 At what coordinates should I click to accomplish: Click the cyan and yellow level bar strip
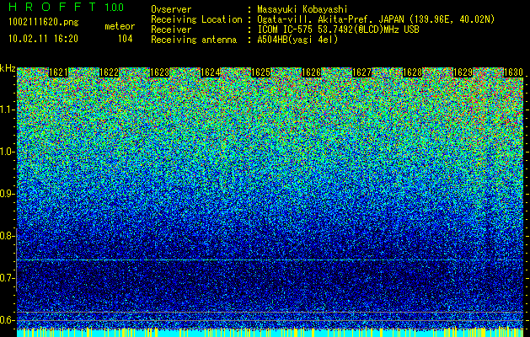tap(270, 333)
